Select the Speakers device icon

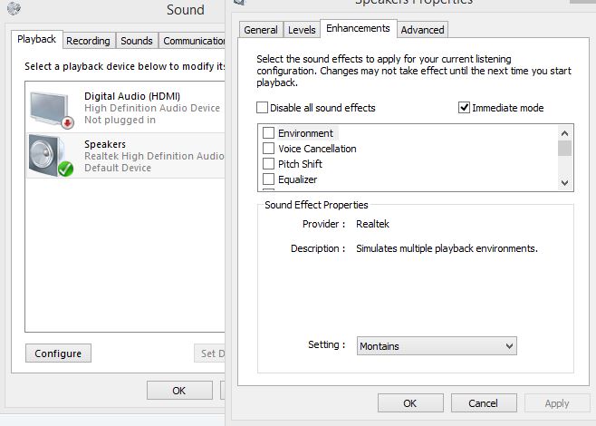[x=51, y=156]
